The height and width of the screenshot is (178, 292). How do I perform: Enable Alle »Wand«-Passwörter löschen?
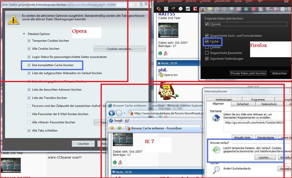pyautogui.click(x=29, y=122)
